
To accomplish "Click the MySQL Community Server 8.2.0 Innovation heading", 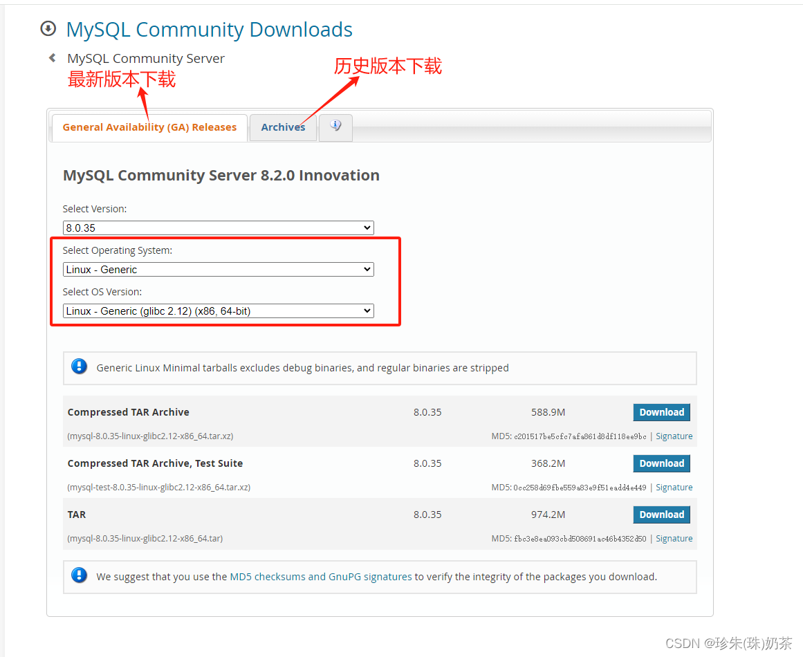I will coord(221,175).
